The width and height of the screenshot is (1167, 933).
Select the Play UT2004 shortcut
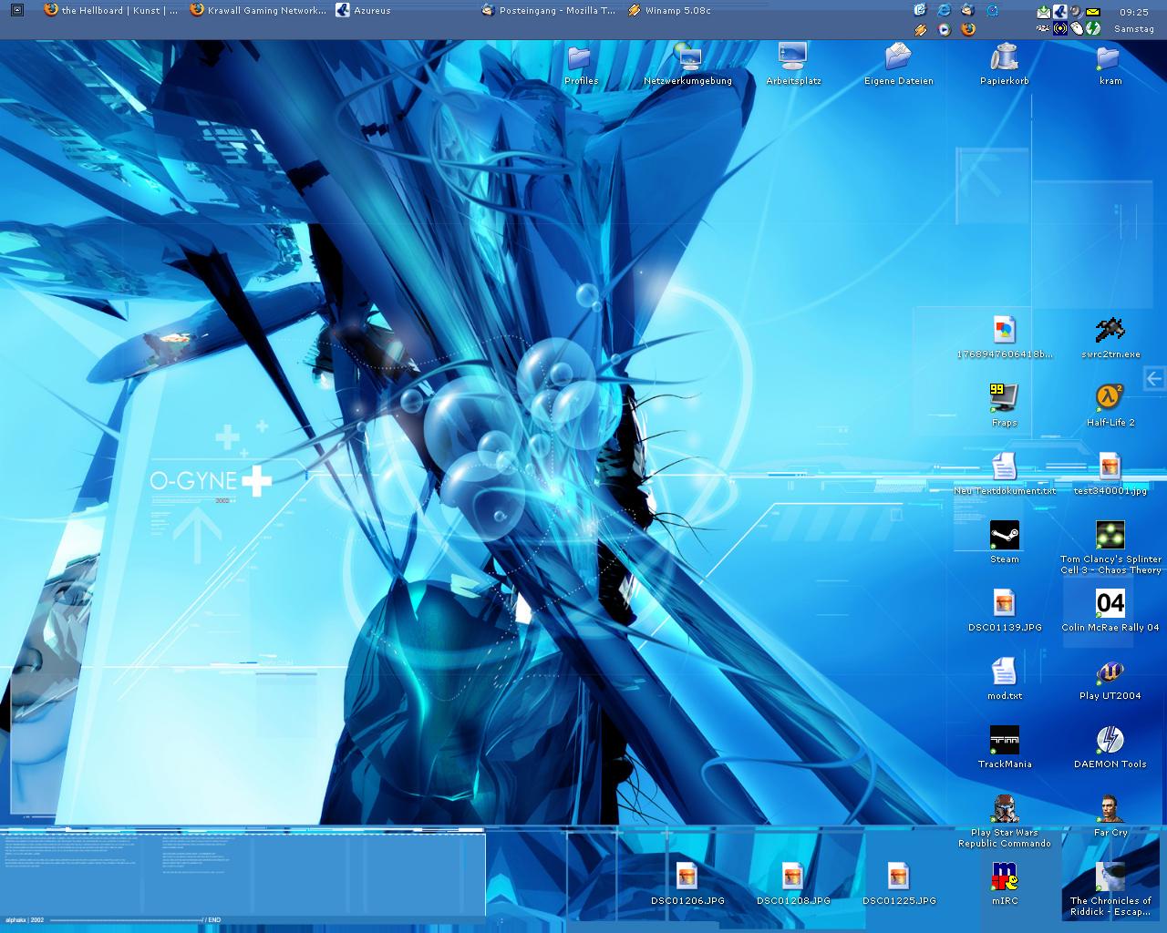(x=1110, y=673)
